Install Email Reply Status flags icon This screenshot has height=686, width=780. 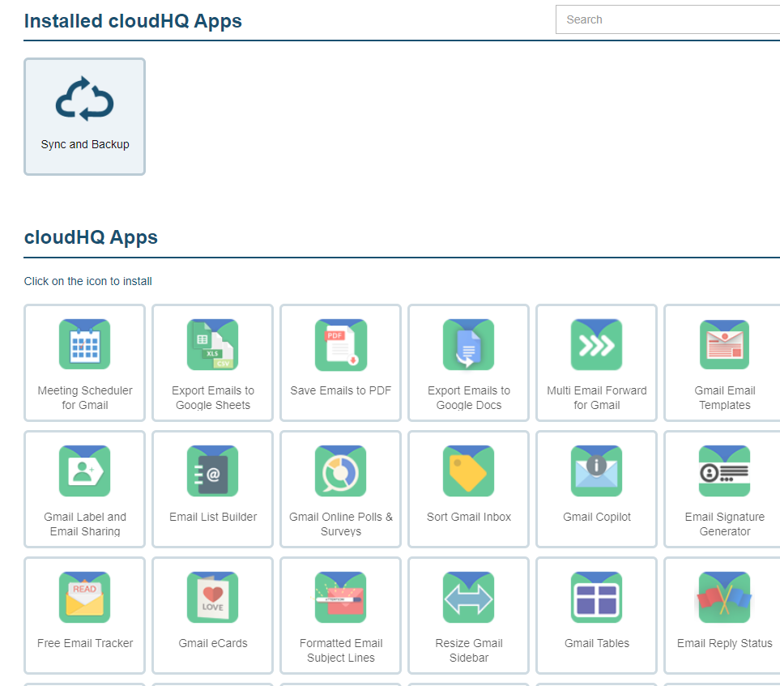tap(724, 597)
